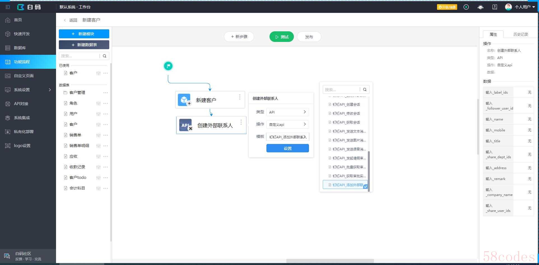Collapse the sidebar with the hamburger icon
The height and width of the screenshot is (265, 539).
[8, 7]
